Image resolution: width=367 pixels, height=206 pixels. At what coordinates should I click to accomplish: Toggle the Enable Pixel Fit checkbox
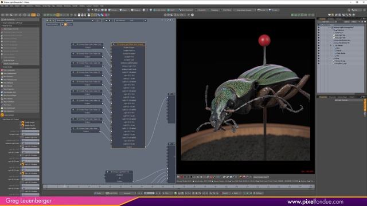23,125
